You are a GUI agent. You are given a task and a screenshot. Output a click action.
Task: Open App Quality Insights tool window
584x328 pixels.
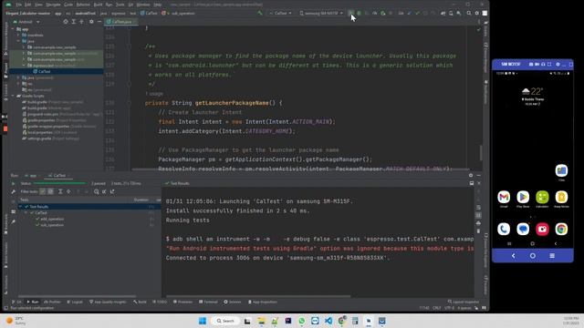pyautogui.click(x=108, y=302)
